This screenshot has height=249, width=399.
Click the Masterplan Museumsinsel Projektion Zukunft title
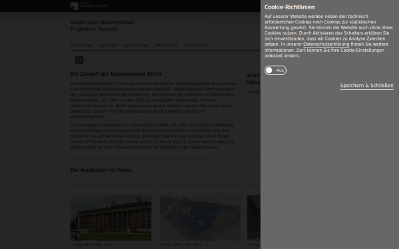(x=102, y=26)
